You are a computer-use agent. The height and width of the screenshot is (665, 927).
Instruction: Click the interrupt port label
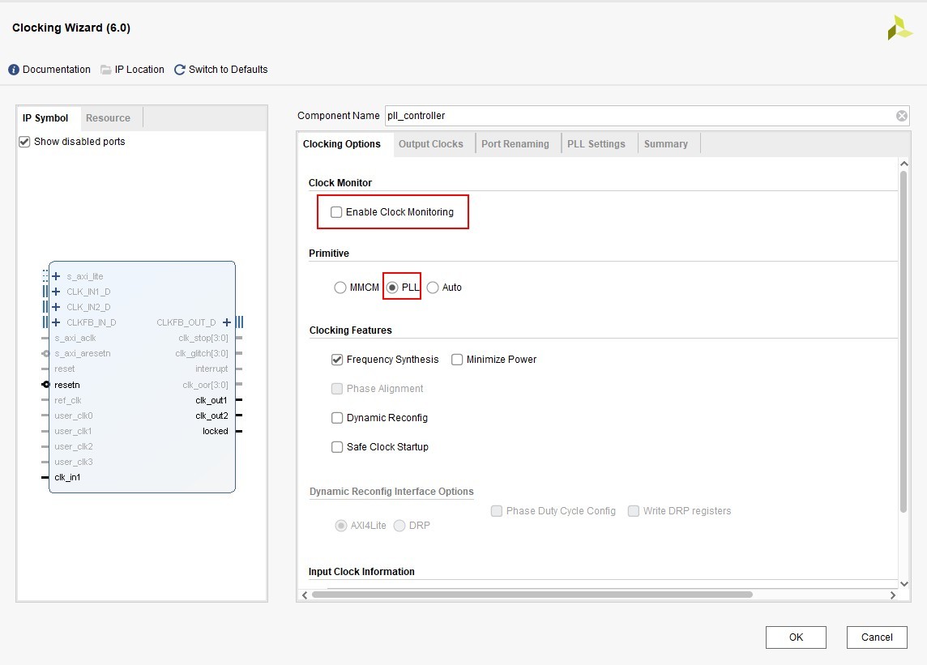tap(211, 369)
